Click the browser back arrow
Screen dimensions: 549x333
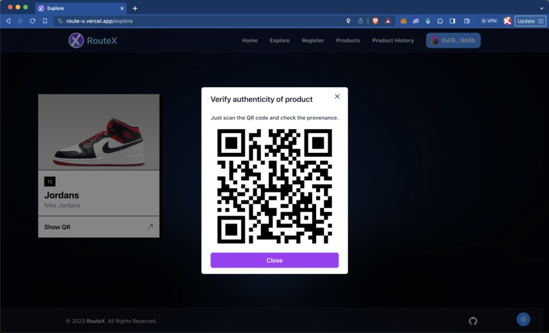(8, 21)
